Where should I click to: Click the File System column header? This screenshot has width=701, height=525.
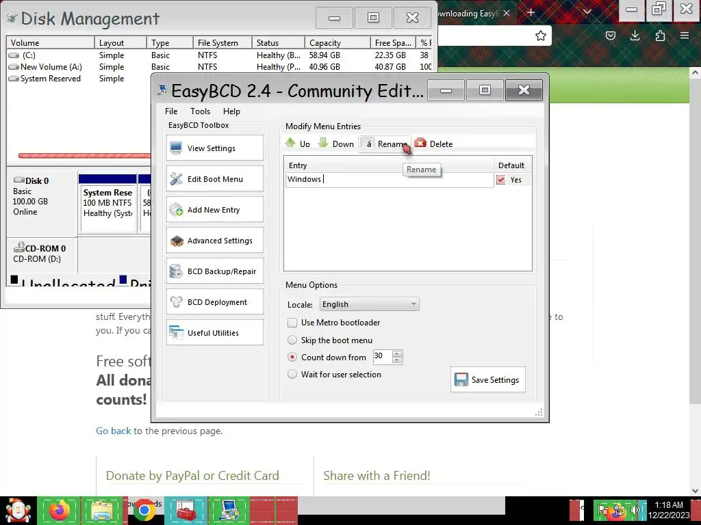tap(222, 43)
